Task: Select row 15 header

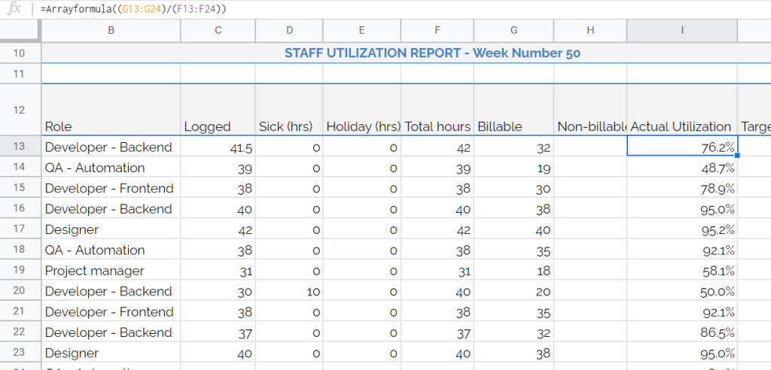Action: click(19, 188)
